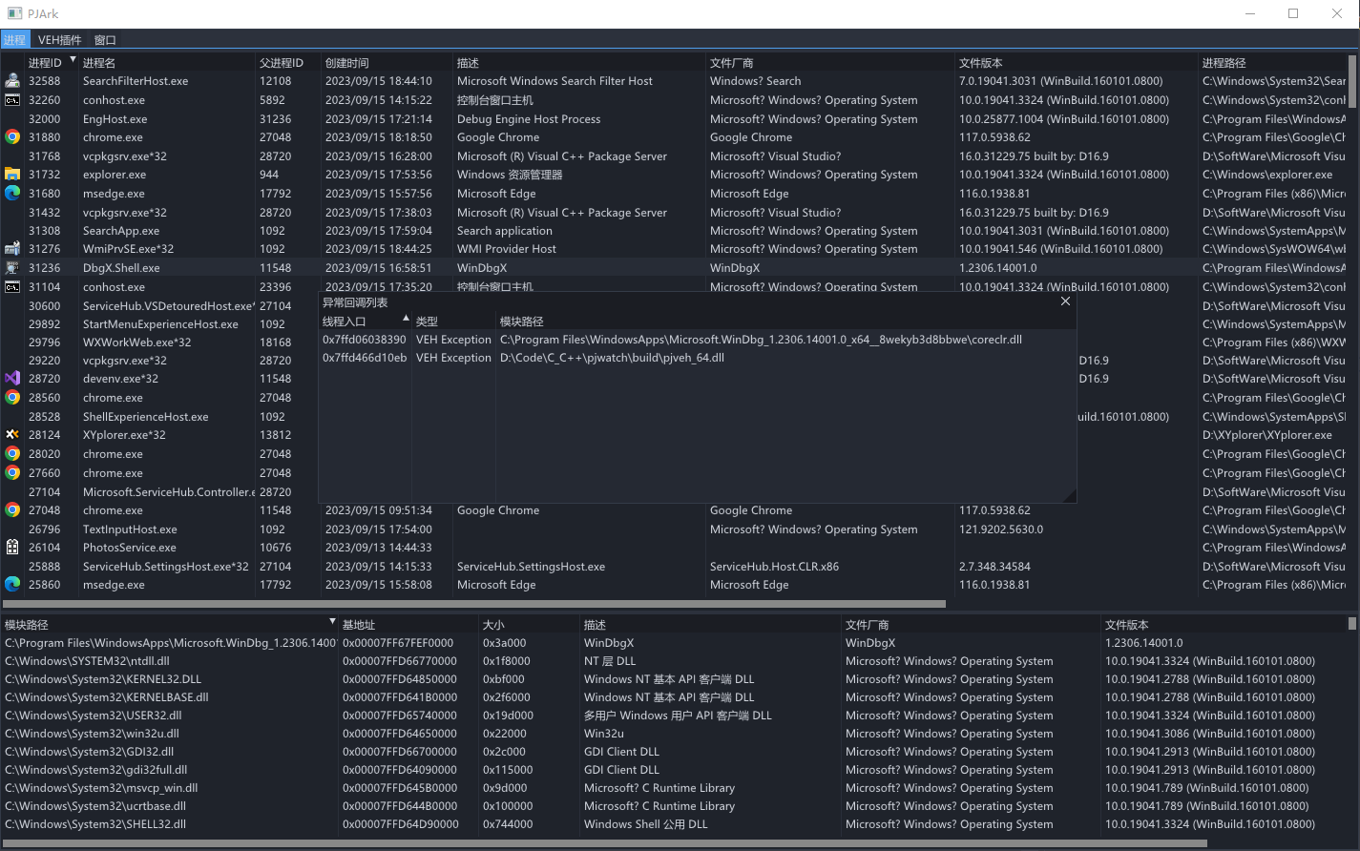1360x851 pixels.
Task: Click the popup 模块路径 column header
Action: [x=785, y=322]
